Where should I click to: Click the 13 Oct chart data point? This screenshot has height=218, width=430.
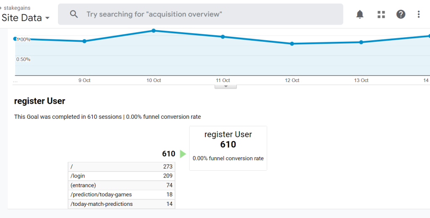click(x=361, y=42)
